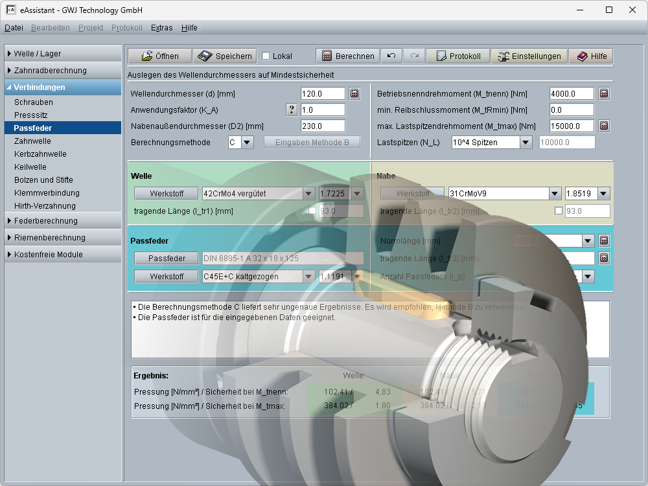This screenshot has height=486, width=648.
Task: Open the Hilfe menu in menu bar
Action: pos(189,28)
